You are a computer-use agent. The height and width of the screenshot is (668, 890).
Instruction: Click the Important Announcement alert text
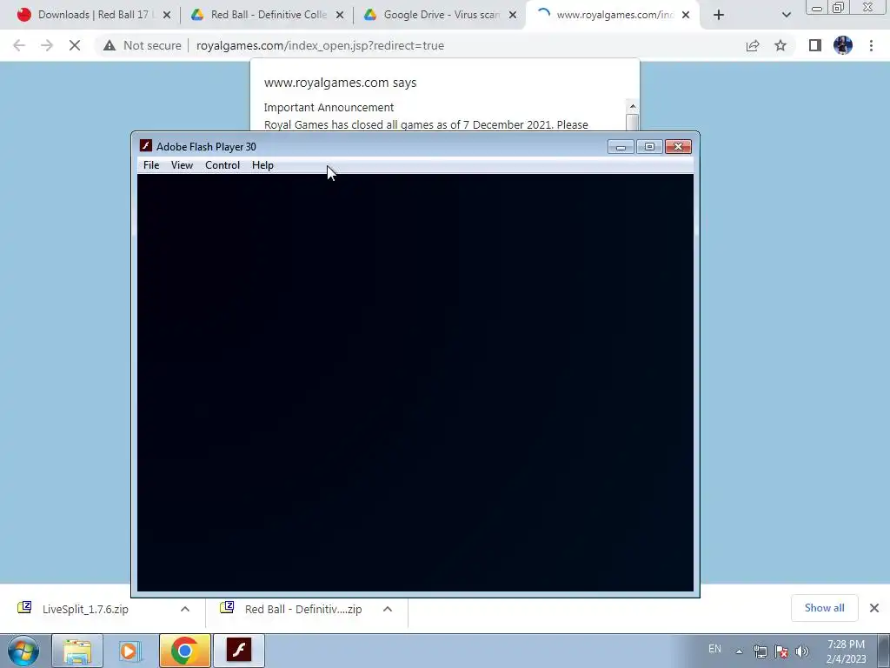point(329,107)
